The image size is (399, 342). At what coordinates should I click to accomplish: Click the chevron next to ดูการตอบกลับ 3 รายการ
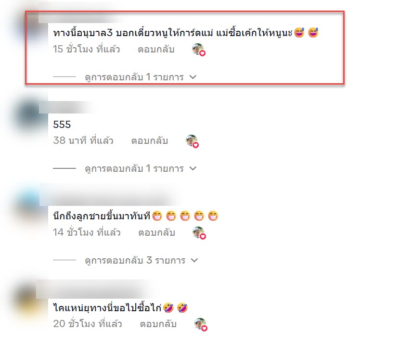194,260
